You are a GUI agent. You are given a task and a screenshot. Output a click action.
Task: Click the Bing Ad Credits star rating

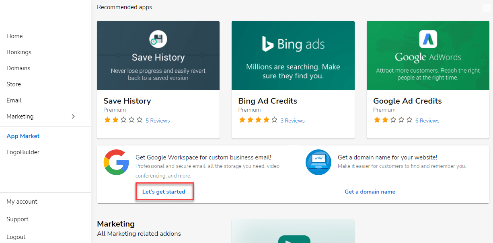pyautogui.click(x=258, y=120)
